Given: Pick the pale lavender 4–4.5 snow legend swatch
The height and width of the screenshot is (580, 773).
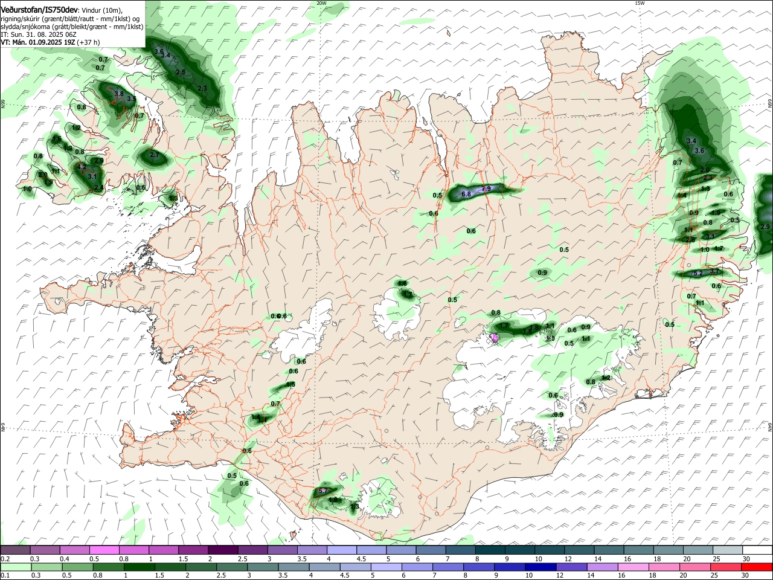Looking at the screenshot, I should pyautogui.click(x=342, y=550).
